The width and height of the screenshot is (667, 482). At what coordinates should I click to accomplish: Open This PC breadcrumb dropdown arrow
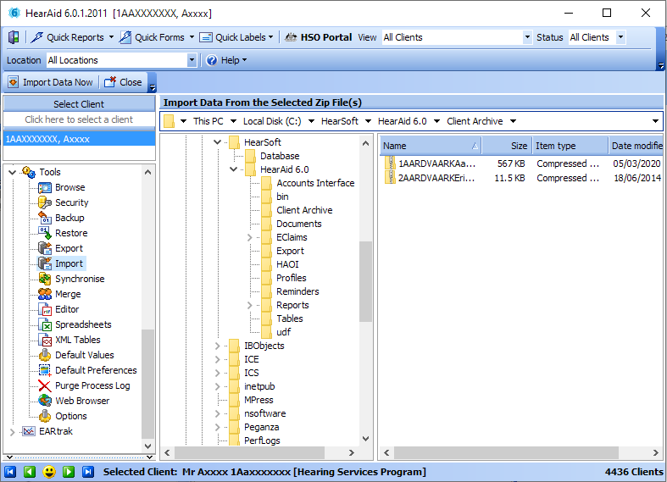pos(233,122)
